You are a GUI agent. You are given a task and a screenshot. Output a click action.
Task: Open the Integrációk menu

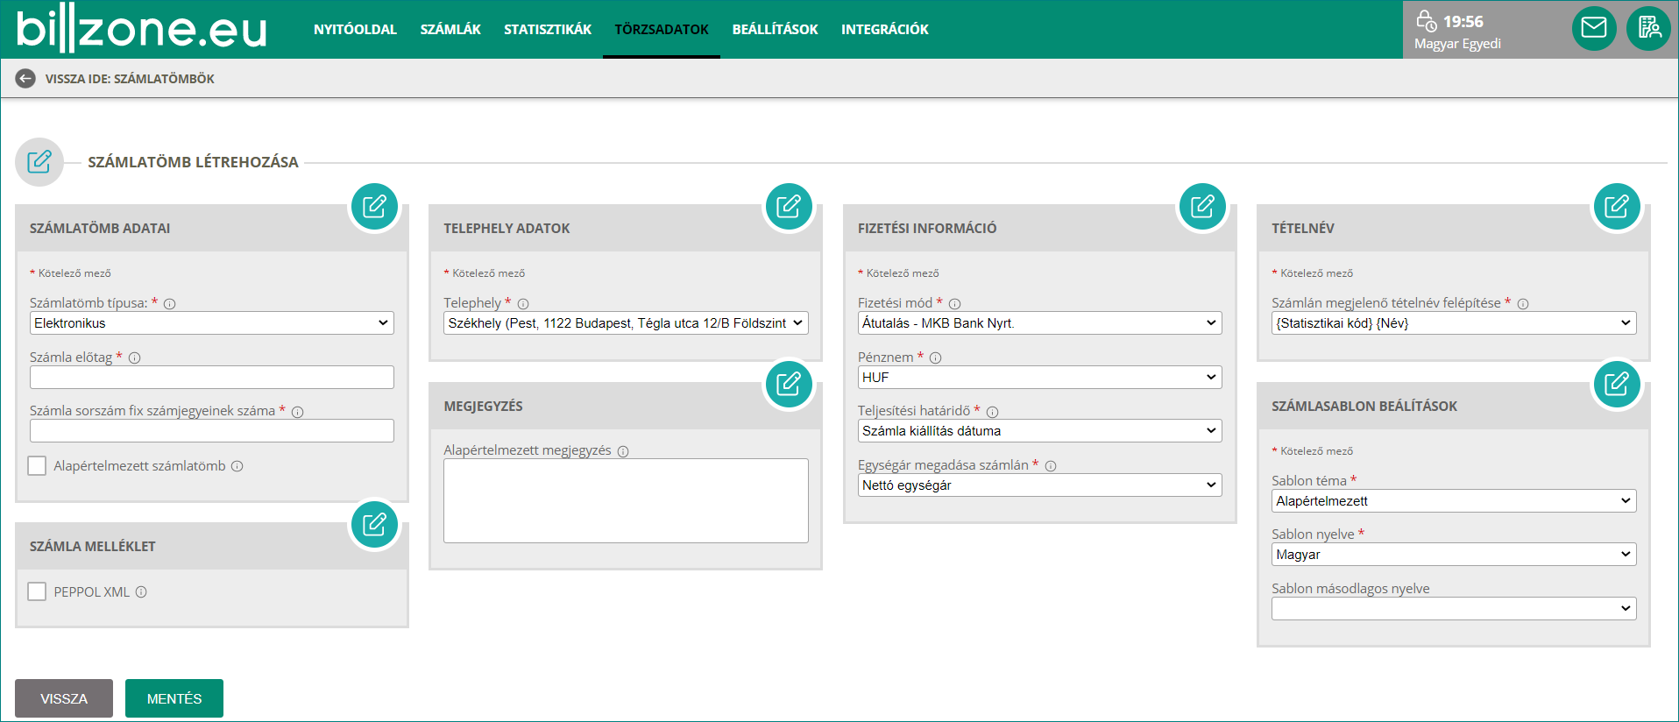[x=885, y=30]
